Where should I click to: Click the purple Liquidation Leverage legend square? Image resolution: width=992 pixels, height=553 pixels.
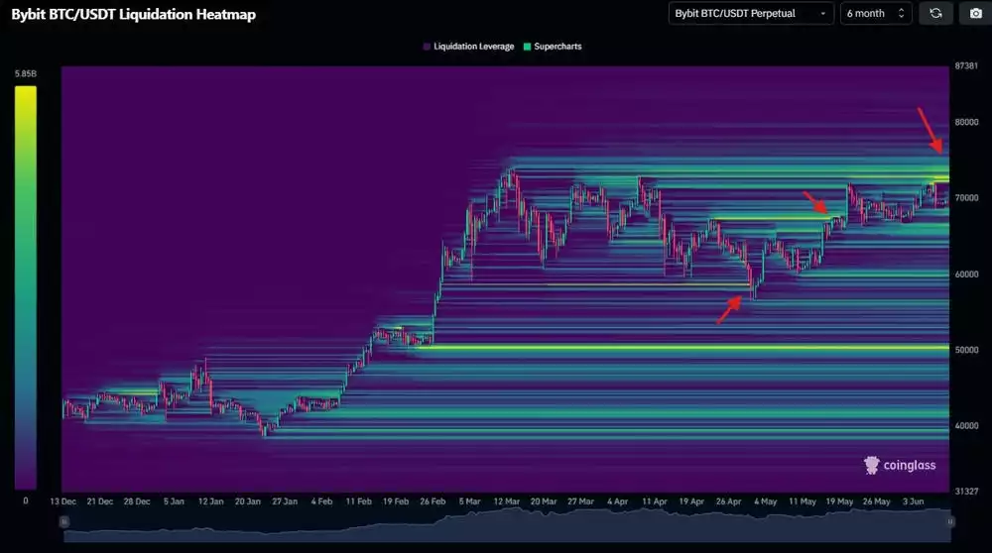[x=427, y=47]
